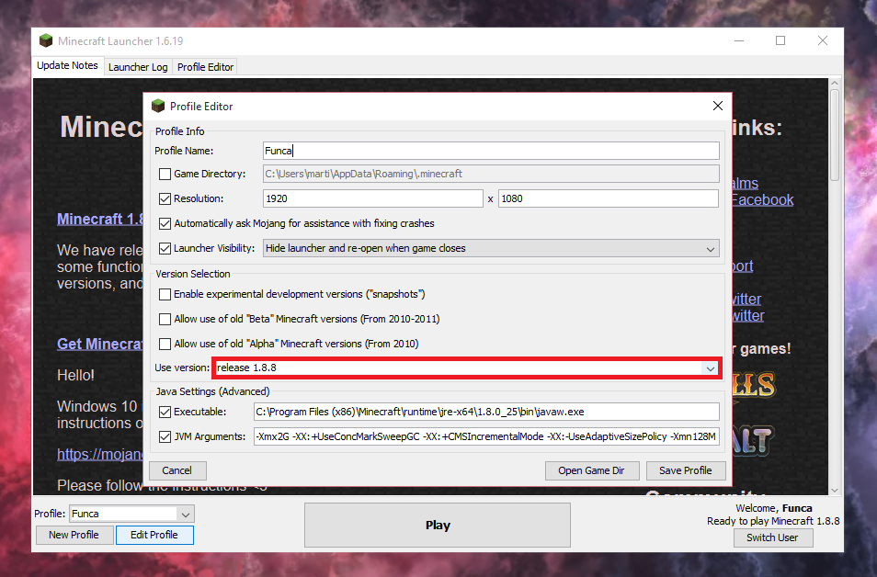The image size is (877, 577).
Task: Uncheck the Resolution checkbox
Action: (x=165, y=198)
